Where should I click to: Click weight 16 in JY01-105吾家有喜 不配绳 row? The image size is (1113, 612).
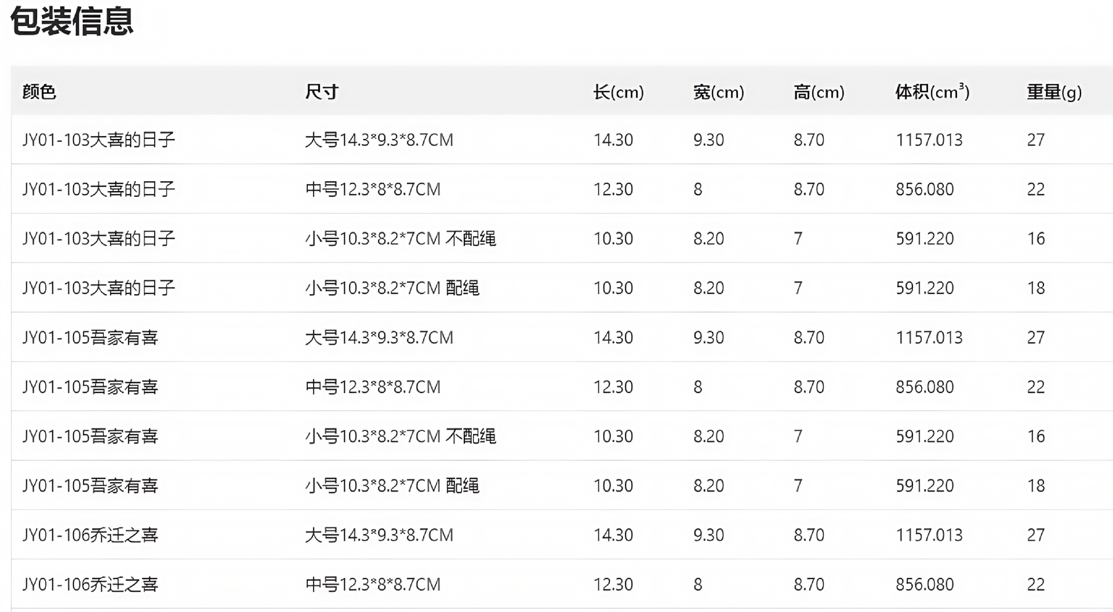[x=1036, y=436]
